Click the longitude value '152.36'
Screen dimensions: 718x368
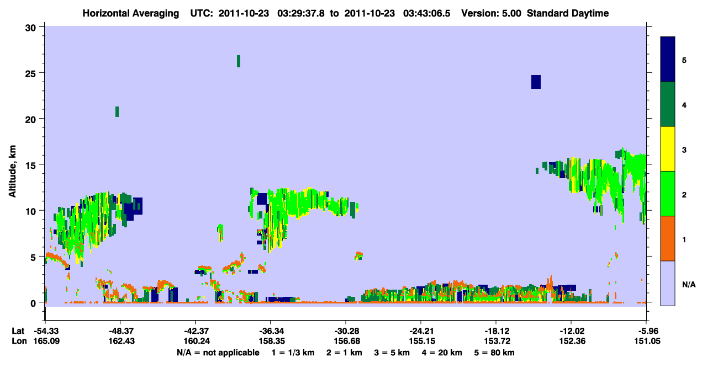(x=571, y=342)
